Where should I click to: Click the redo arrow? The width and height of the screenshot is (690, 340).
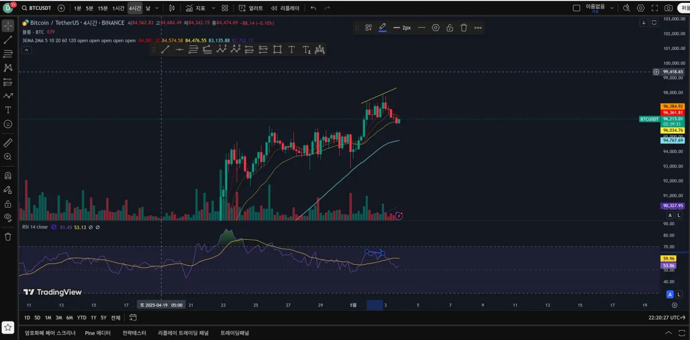[x=327, y=8]
